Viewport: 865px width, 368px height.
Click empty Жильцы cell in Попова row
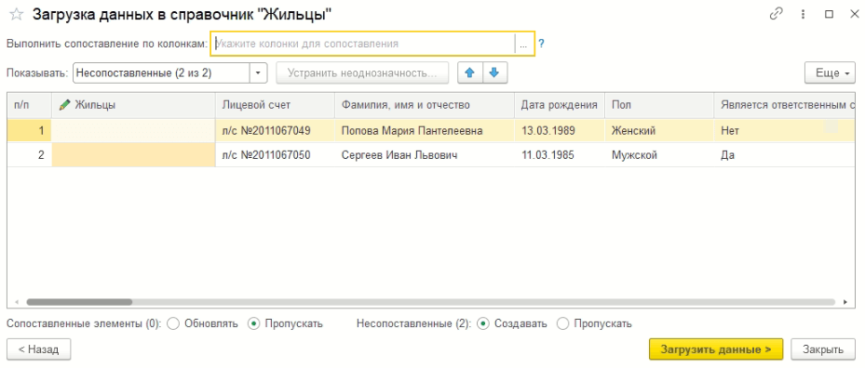133,131
